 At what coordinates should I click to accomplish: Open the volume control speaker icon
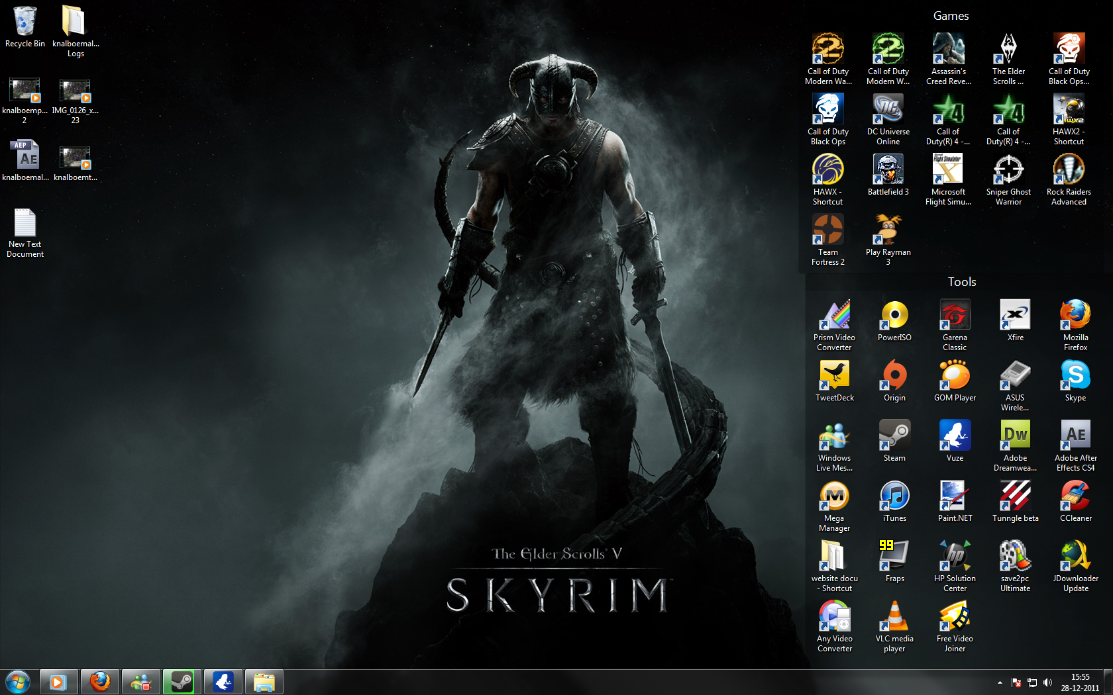click(x=1047, y=682)
